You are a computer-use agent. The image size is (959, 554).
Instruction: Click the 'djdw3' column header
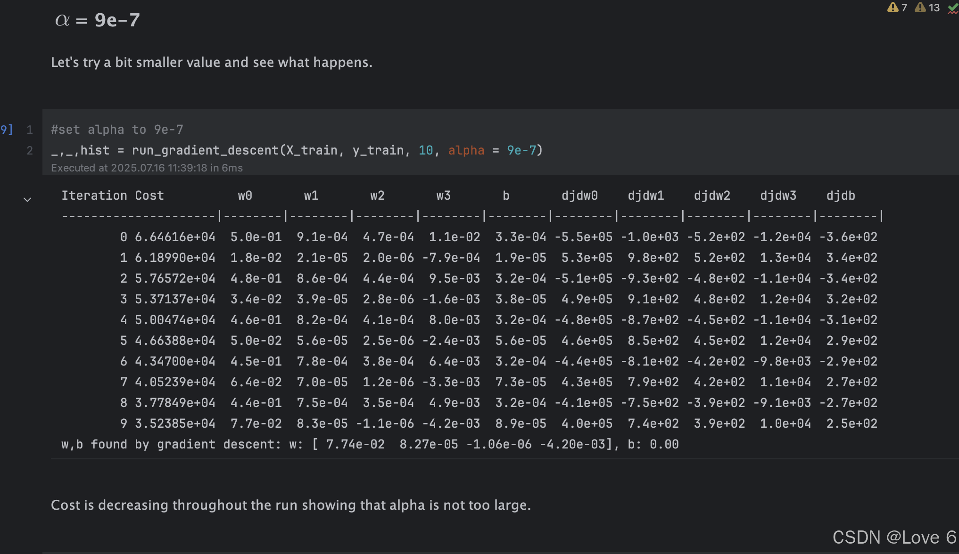tap(778, 196)
